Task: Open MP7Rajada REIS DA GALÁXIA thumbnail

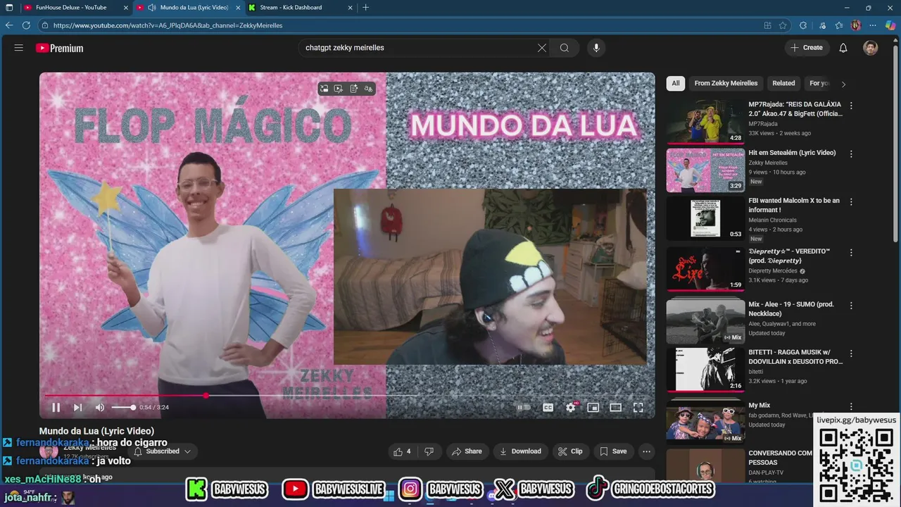Action: click(705, 122)
